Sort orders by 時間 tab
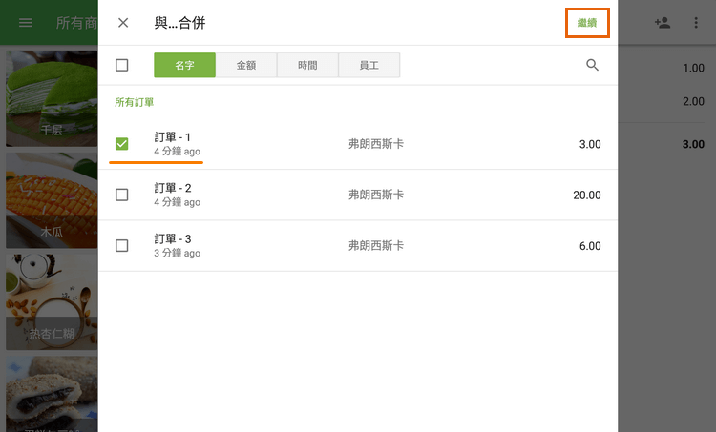 (307, 65)
